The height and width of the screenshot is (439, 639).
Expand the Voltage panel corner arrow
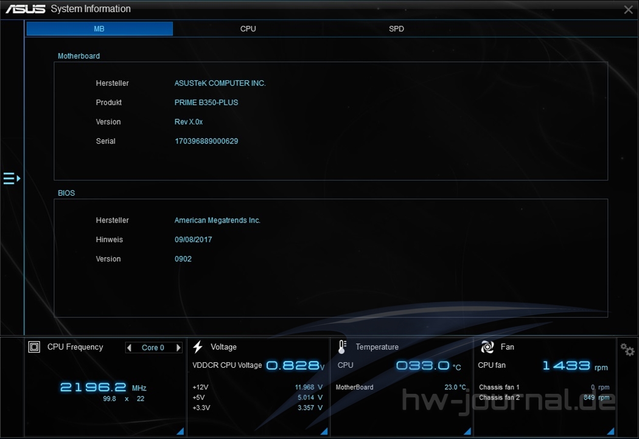(324, 431)
